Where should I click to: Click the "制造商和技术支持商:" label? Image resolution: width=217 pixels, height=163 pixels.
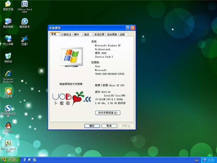coord(71,84)
